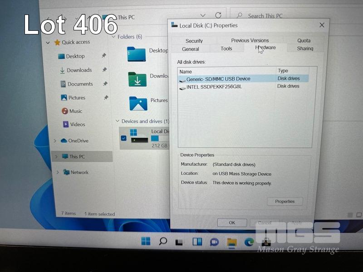Launch Microsoft Edge from the taskbar
The height and width of the screenshot is (272, 363).
click(x=249, y=242)
